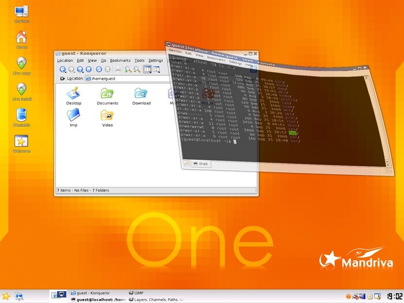Click the status text '7 Items - No Files - 7 Folders'
The width and height of the screenshot is (404, 303).
pyautogui.click(x=83, y=190)
